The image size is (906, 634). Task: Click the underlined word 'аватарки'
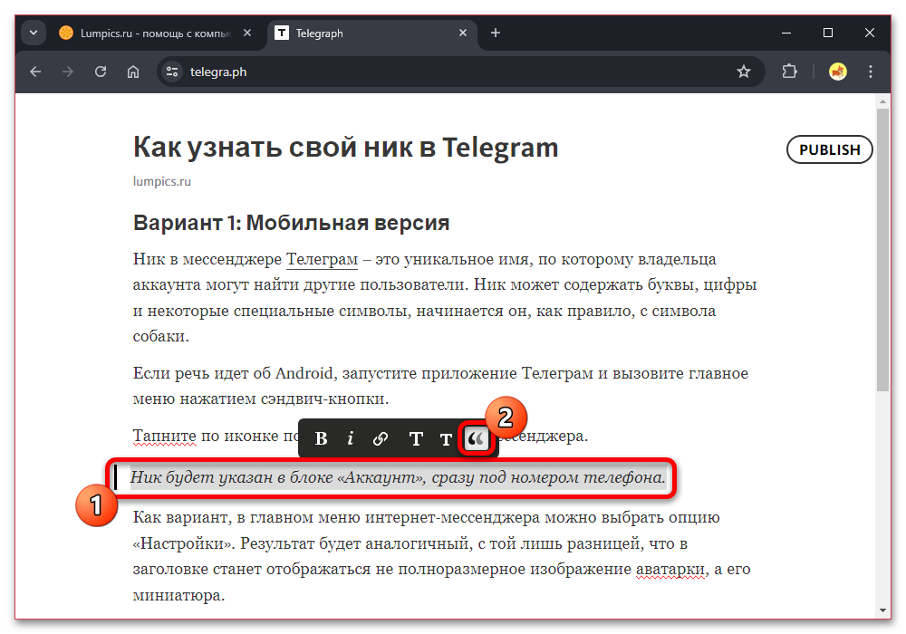[670, 570]
